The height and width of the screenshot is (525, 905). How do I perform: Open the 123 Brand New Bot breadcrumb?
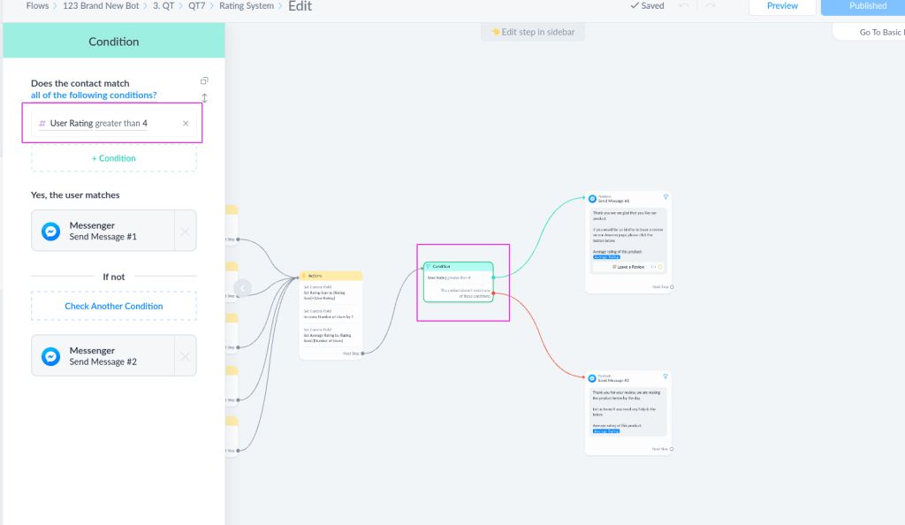click(101, 6)
